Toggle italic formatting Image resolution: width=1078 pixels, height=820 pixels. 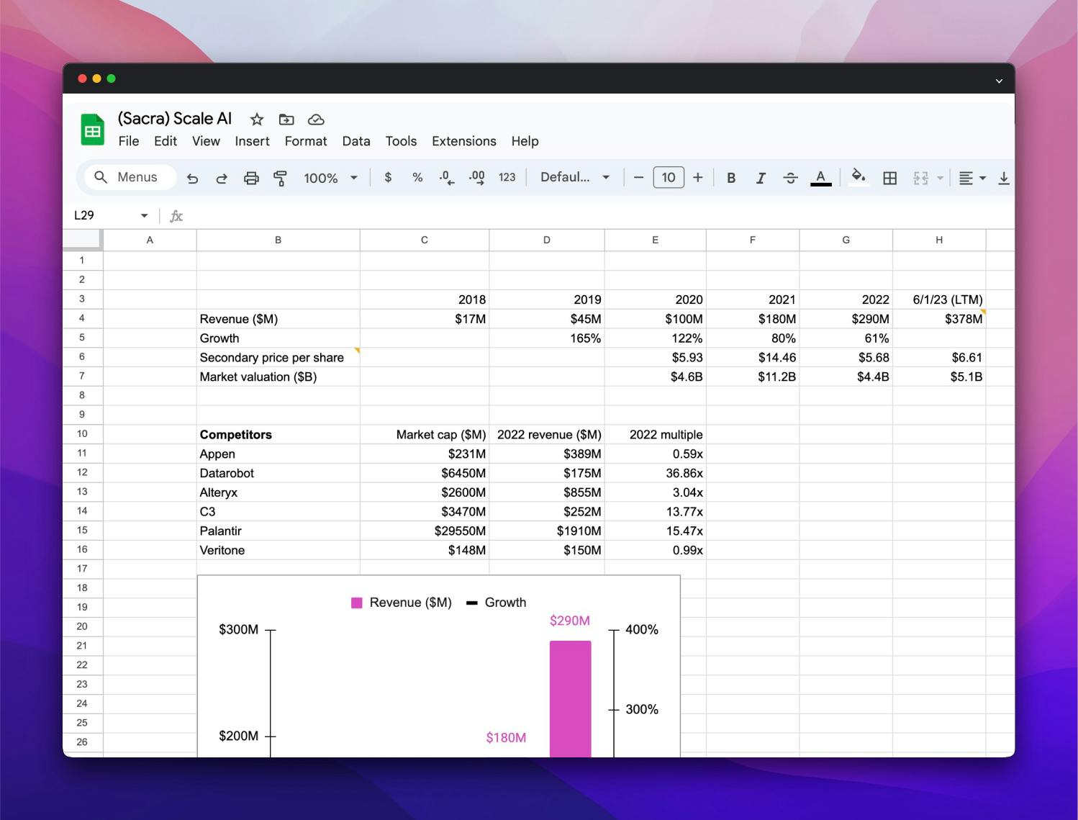761,178
